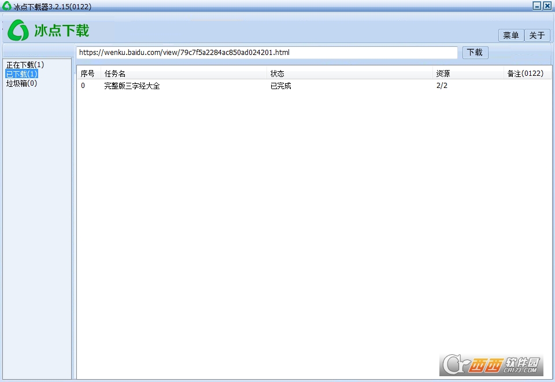The width and height of the screenshot is (555, 382).
Task: Click the 序号 column header
Action: (x=89, y=74)
